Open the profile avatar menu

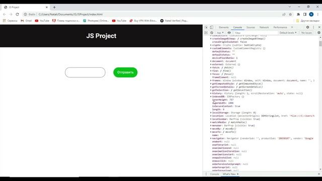point(311,15)
